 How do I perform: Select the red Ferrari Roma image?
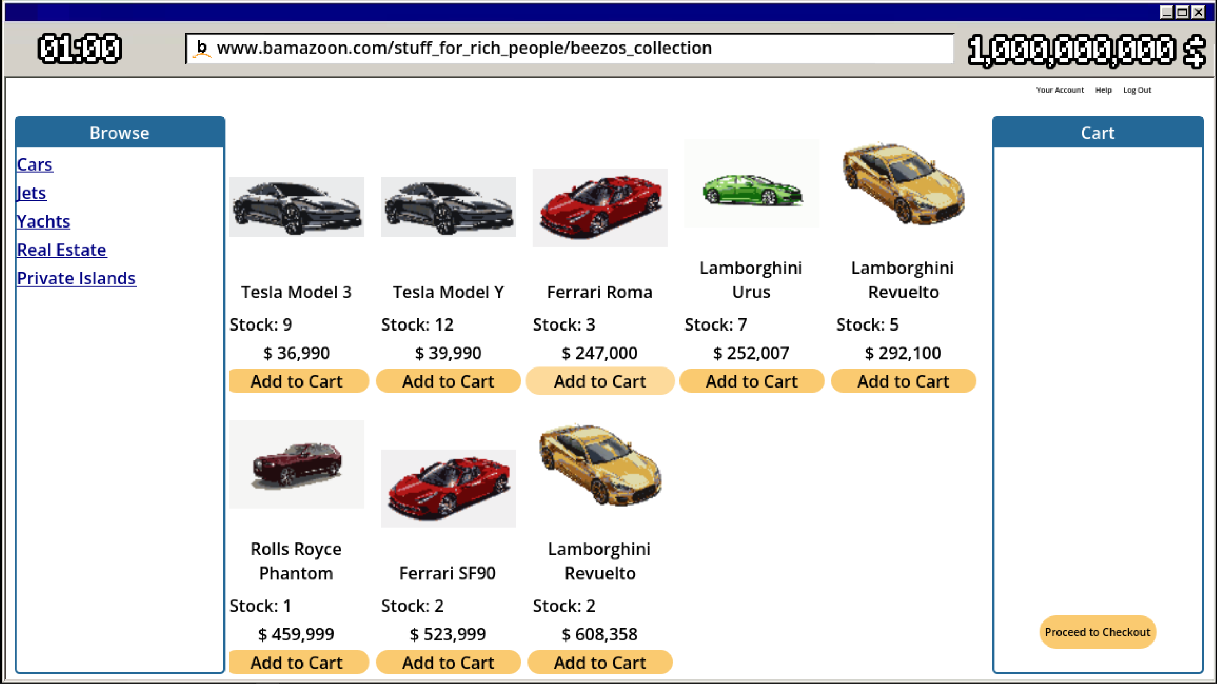coord(600,208)
